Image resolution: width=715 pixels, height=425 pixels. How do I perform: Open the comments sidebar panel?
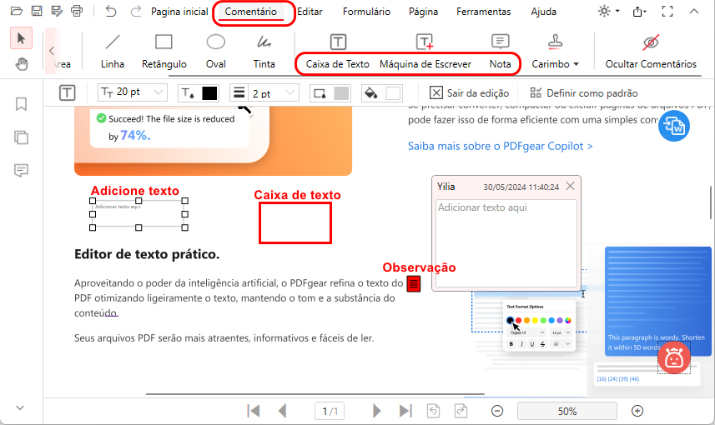coord(21,170)
